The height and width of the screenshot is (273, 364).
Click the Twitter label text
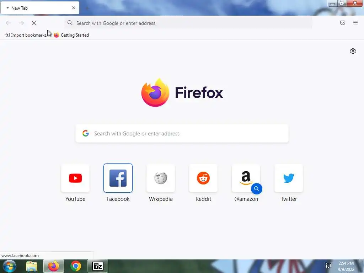(289, 199)
